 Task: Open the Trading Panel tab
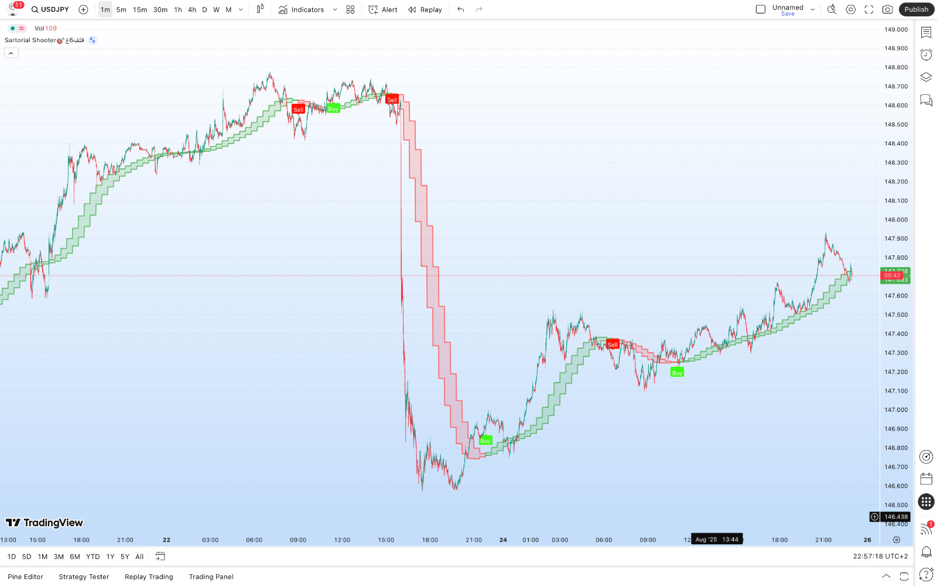211,577
